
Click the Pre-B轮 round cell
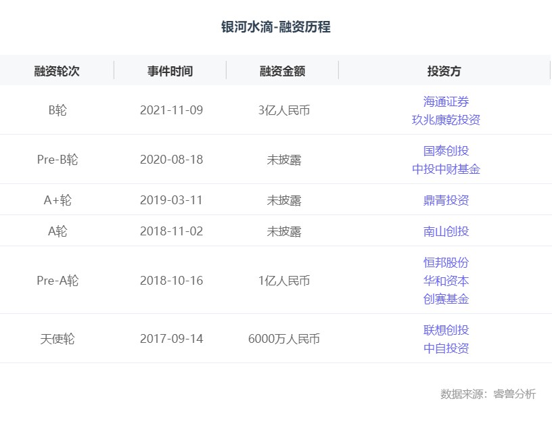tap(57, 160)
